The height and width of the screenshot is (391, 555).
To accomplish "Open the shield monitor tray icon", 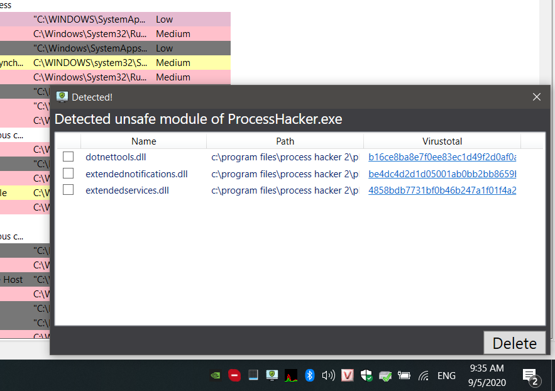I will (x=272, y=375).
